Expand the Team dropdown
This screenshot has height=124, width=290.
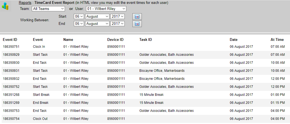[48, 9]
